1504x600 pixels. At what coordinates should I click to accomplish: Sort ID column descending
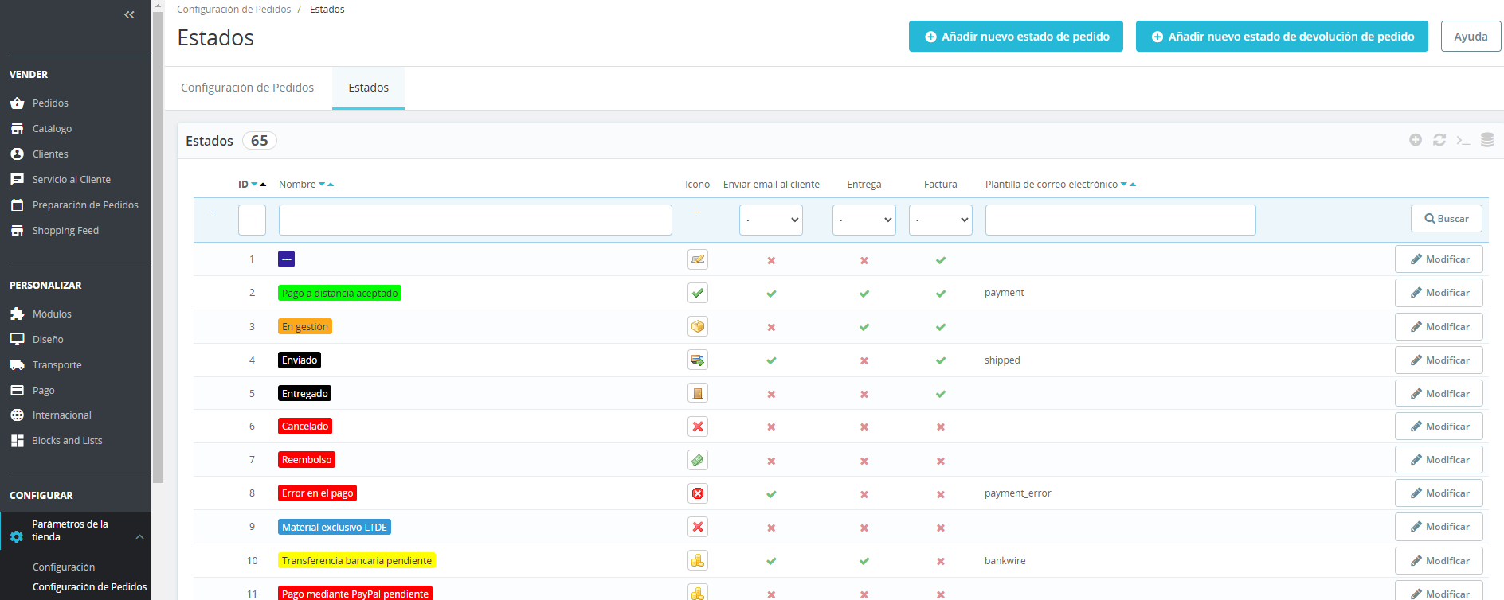(254, 185)
